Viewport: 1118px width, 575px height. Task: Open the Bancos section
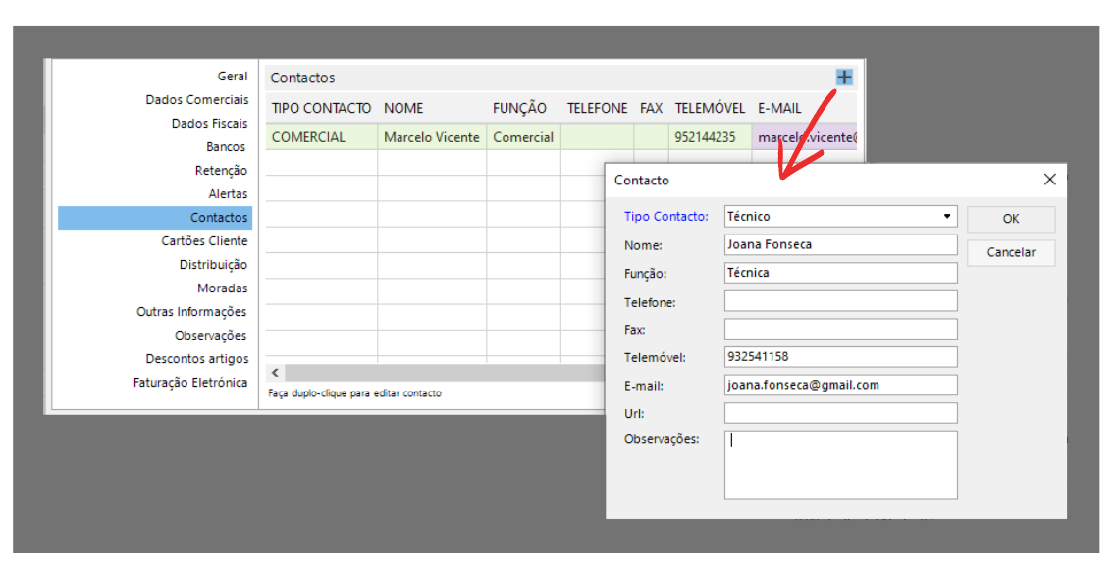(226, 147)
